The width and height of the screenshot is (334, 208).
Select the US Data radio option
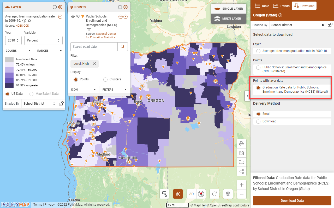click(x=7, y=94)
